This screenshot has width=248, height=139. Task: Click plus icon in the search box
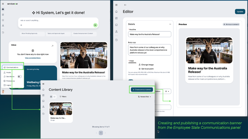point(21,25)
